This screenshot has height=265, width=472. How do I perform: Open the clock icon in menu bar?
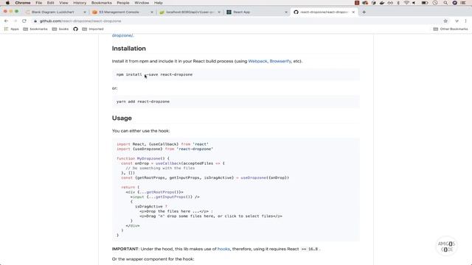(x=435, y=3)
